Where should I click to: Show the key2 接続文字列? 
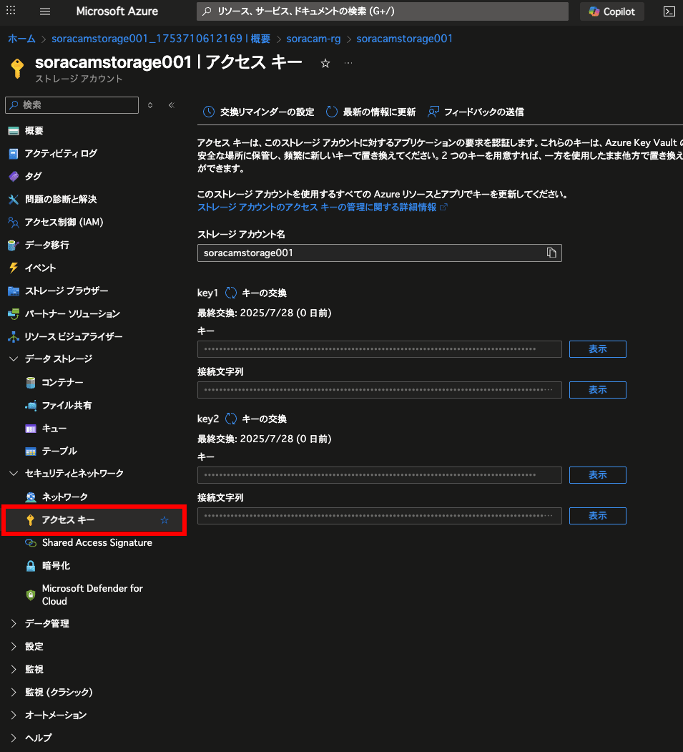pos(598,516)
